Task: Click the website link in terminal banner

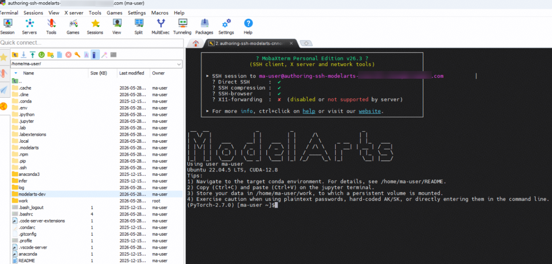Action: 370,111
